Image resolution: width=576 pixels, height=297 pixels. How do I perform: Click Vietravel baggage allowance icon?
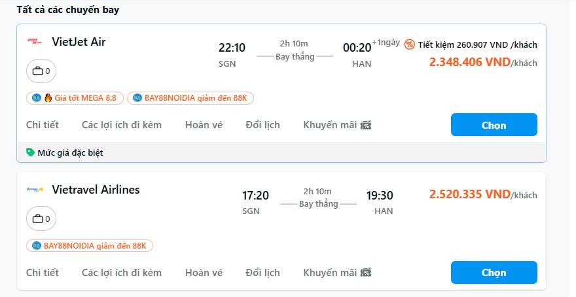pos(41,218)
